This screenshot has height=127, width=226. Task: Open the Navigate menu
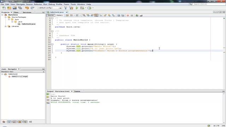pyautogui.click(x=20, y=4)
